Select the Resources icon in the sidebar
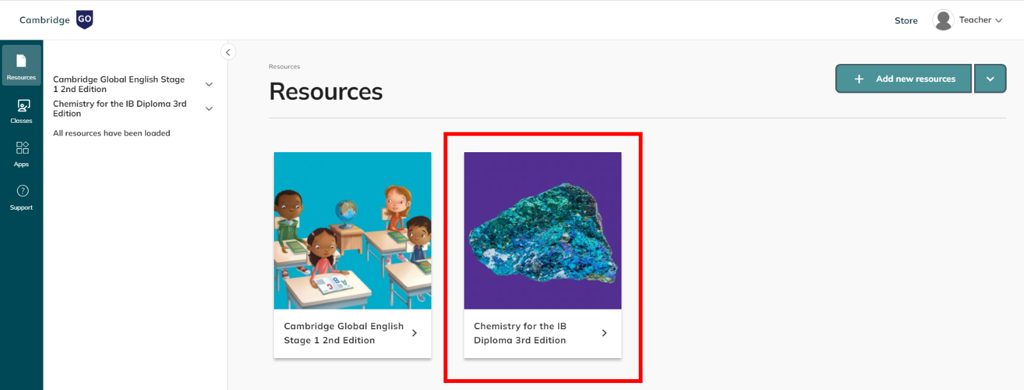 point(21,64)
